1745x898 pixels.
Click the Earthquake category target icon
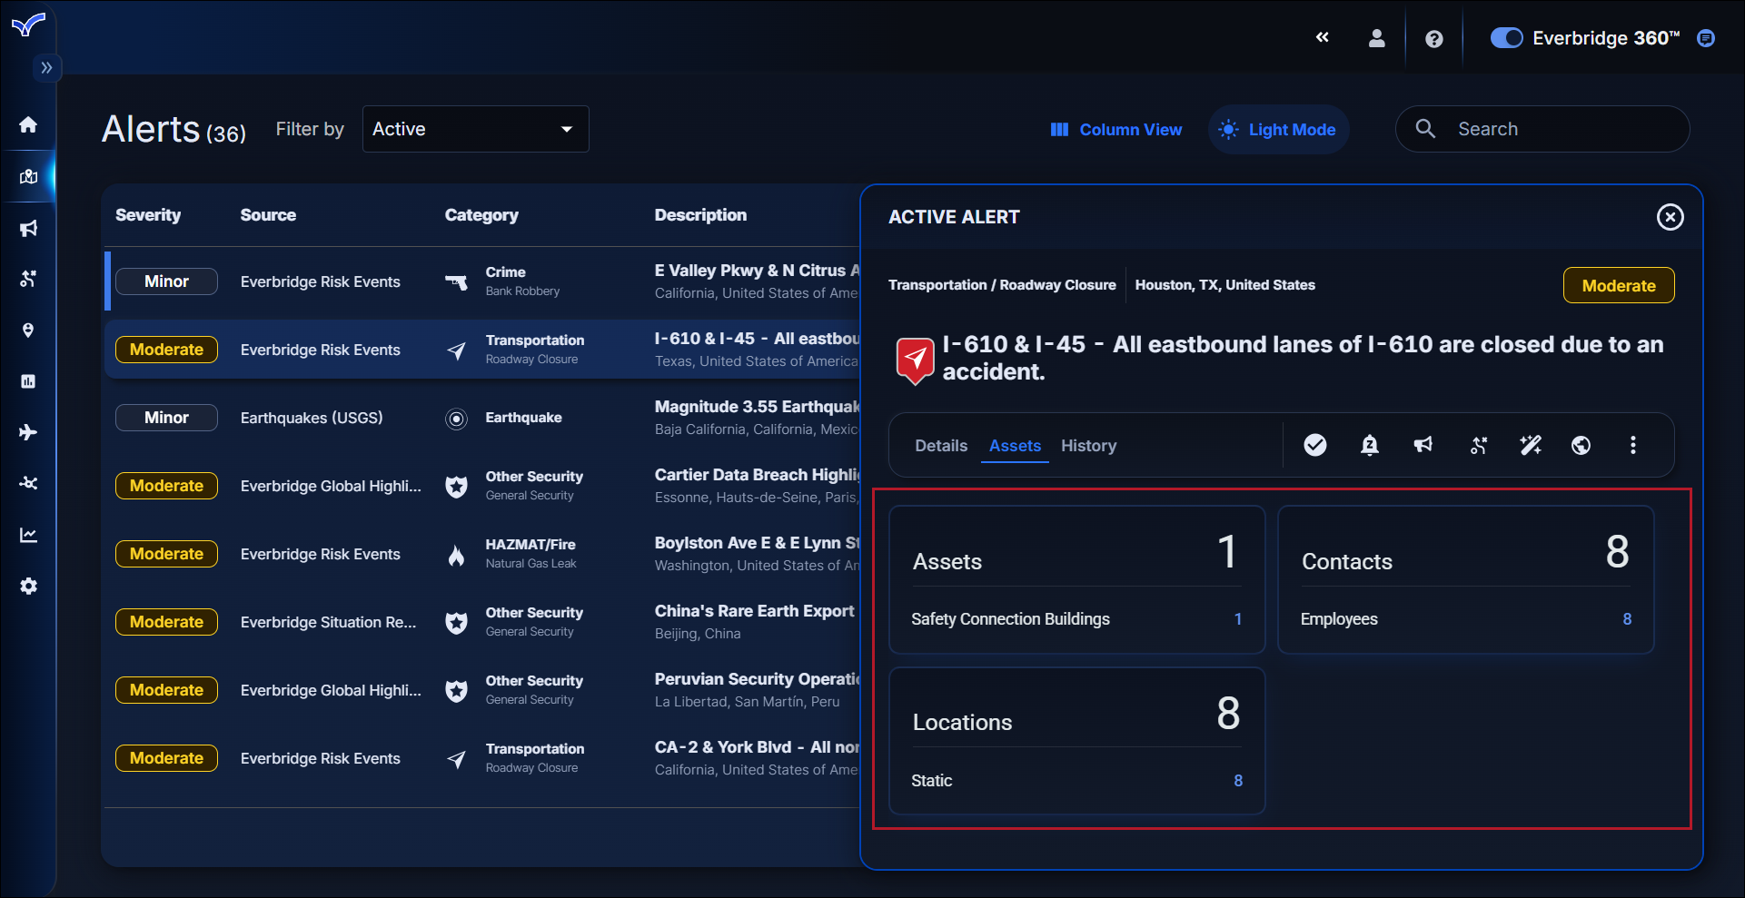coord(456,419)
